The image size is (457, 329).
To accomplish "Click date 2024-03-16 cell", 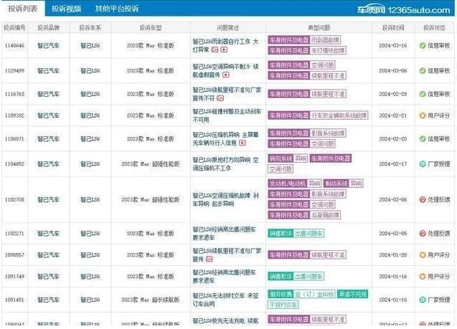I will (393, 45).
